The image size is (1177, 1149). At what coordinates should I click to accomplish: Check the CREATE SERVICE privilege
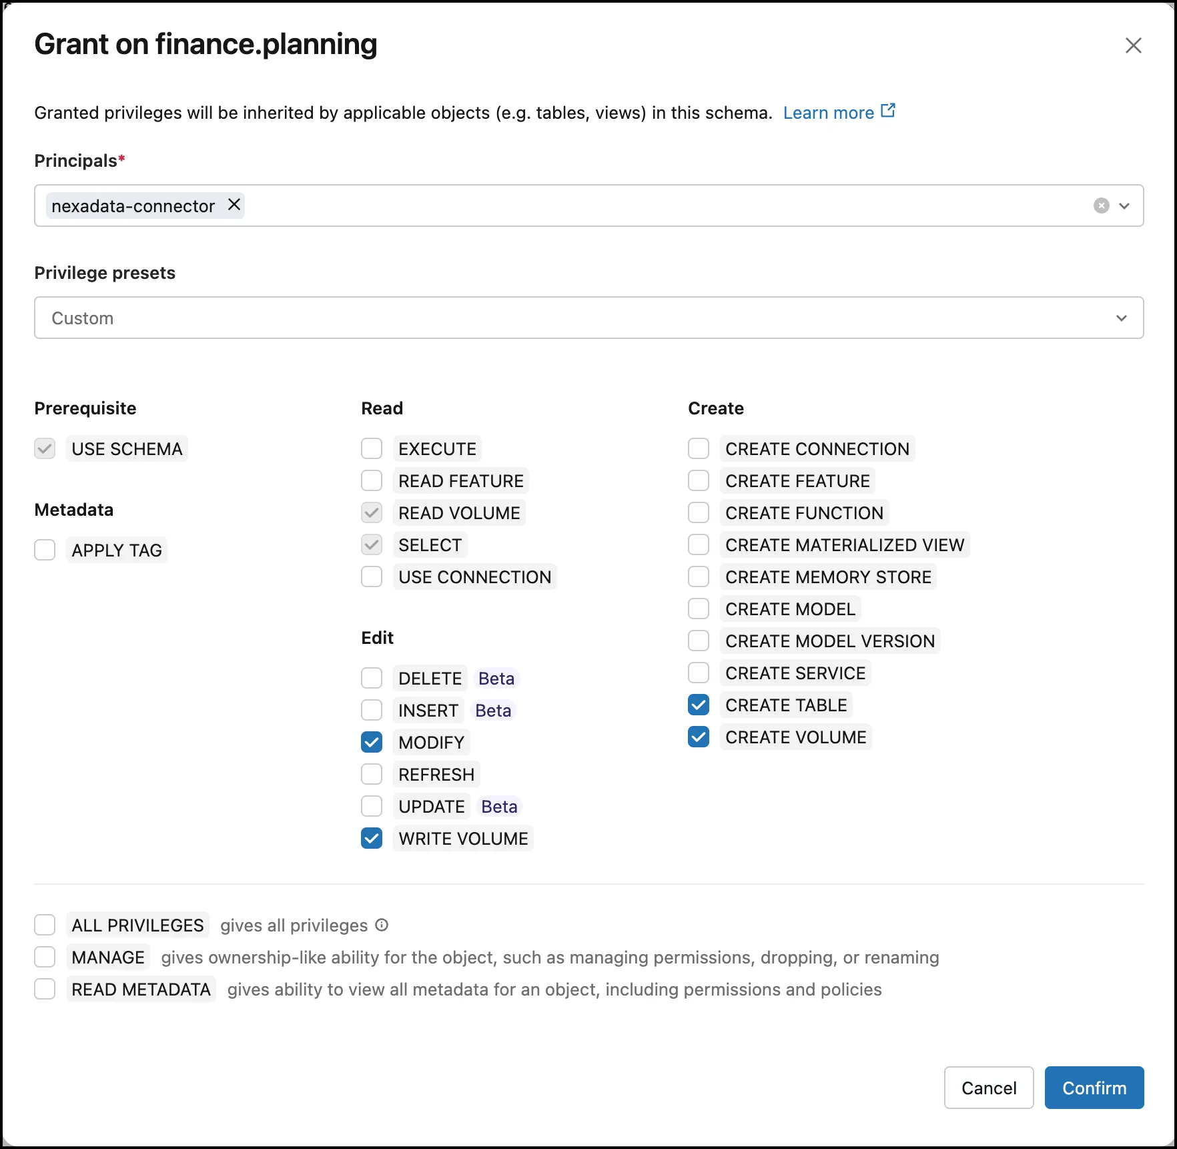pyautogui.click(x=699, y=673)
